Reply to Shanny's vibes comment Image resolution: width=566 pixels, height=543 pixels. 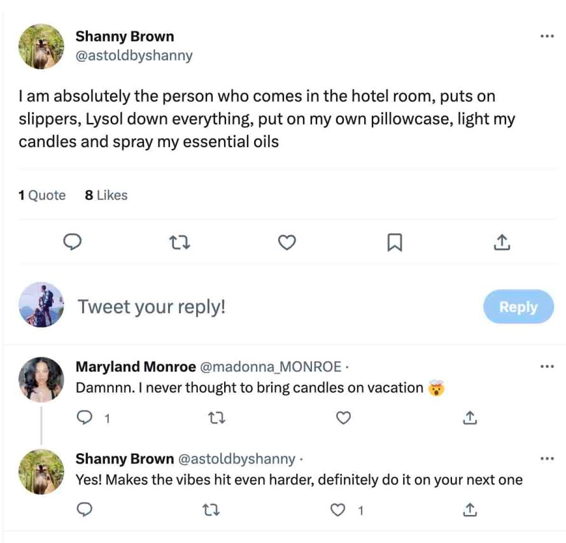click(85, 509)
